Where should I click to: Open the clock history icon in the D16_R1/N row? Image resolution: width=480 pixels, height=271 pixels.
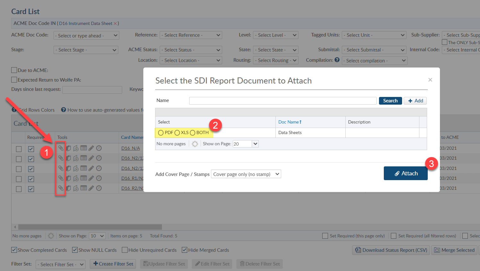point(99,178)
